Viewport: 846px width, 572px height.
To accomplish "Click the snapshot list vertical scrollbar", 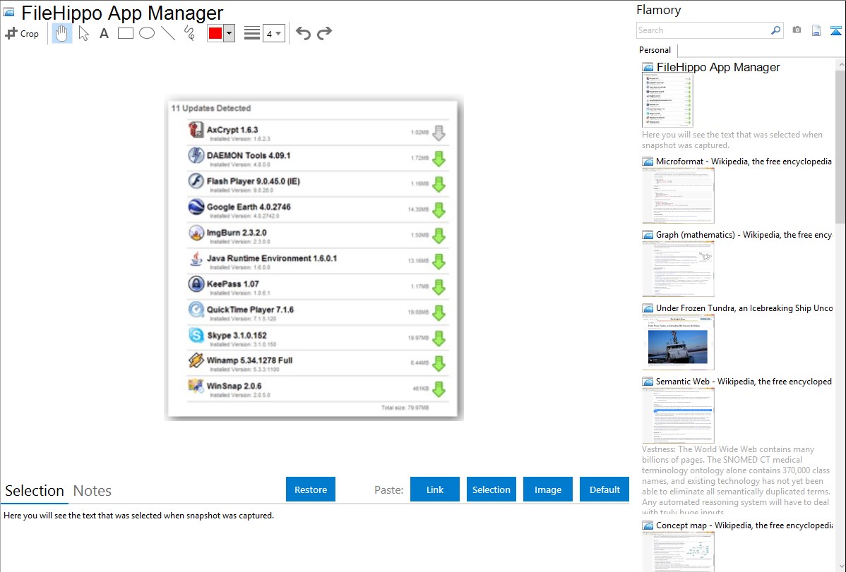I will point(840,145).
